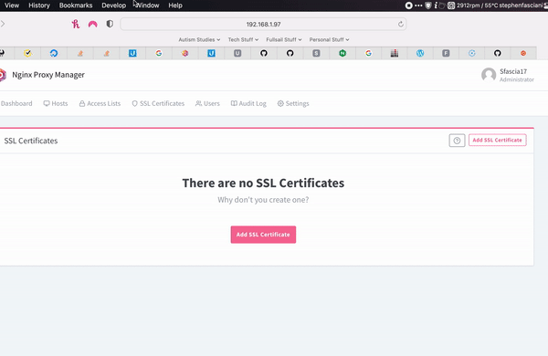Click the shield icon in macOS menu bar
Viewport: 548px width, 356px height.
click(x=428, y=5)
